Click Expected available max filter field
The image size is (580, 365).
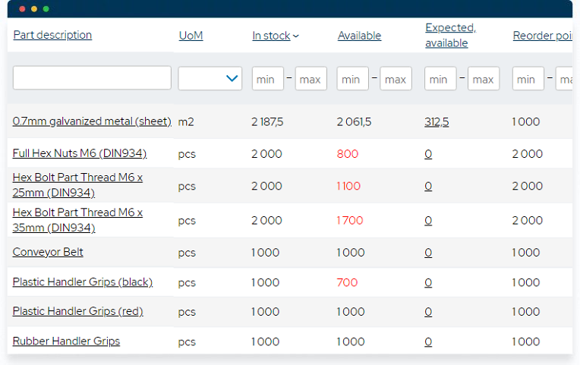484,78
